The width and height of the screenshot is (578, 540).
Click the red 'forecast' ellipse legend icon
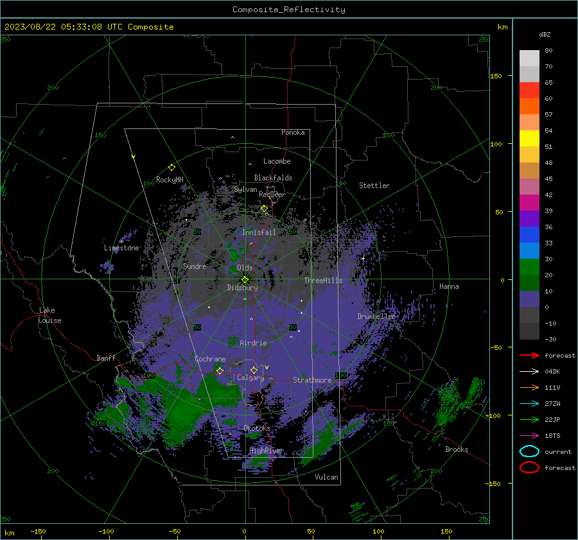(529, 467)
